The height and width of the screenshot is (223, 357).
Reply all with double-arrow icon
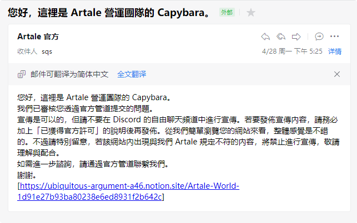point(281,37)
